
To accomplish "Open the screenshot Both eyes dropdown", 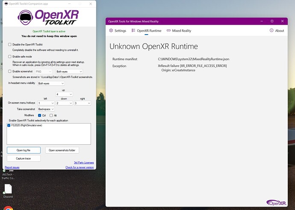I will click(69, 72).
